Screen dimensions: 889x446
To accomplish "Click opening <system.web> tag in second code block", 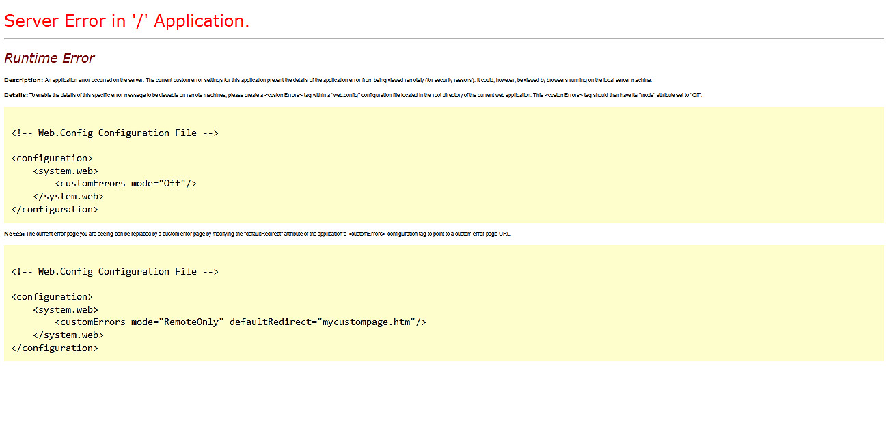I will [66, 310].
